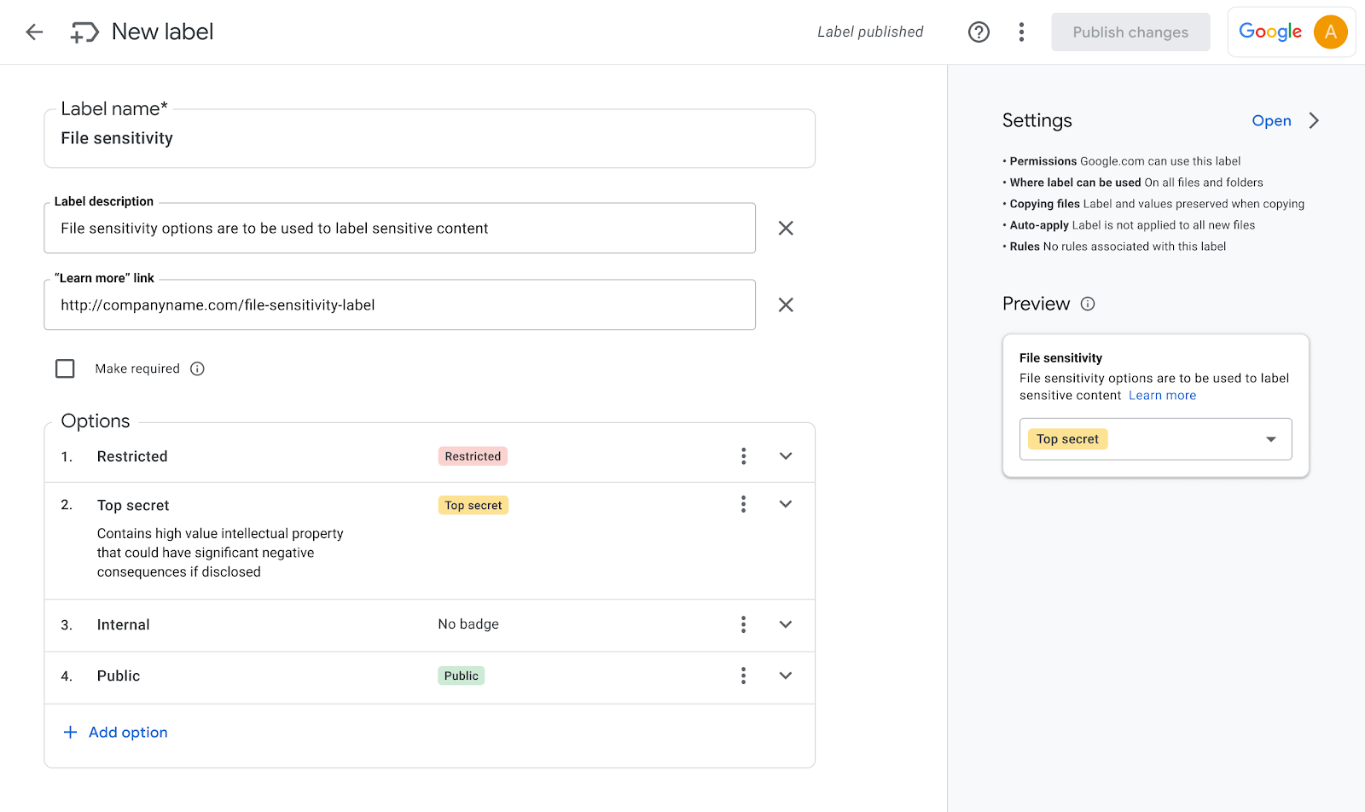1365x812 pixels.
Task: Open the help icon in the top bar
Action: [978, 32]
